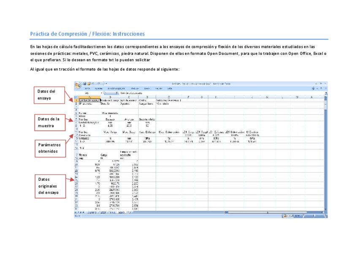Click the 'Anchura' header cell
Image resolution: width=358 pixels, height=253 pixels.
(x=129, y=120)
